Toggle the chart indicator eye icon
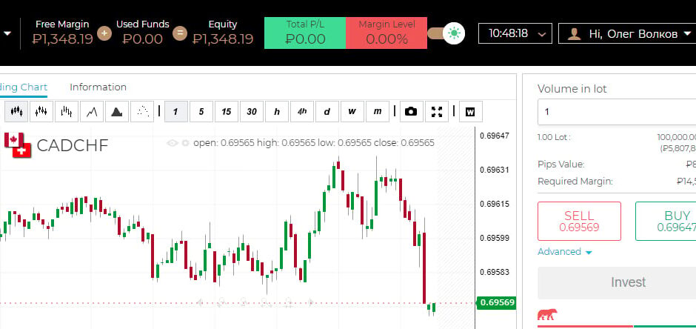 tap(173, 143)
